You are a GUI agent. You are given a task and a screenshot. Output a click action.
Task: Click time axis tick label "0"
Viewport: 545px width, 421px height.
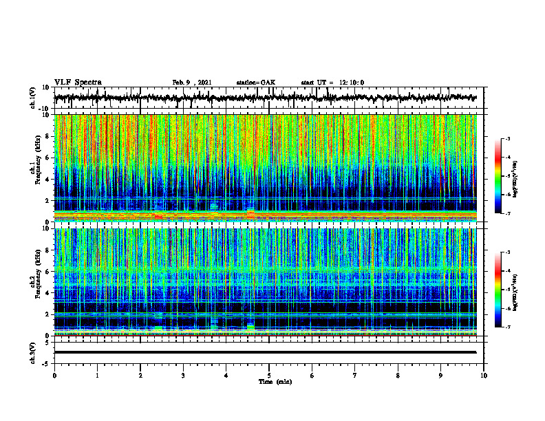pos(54,376)
